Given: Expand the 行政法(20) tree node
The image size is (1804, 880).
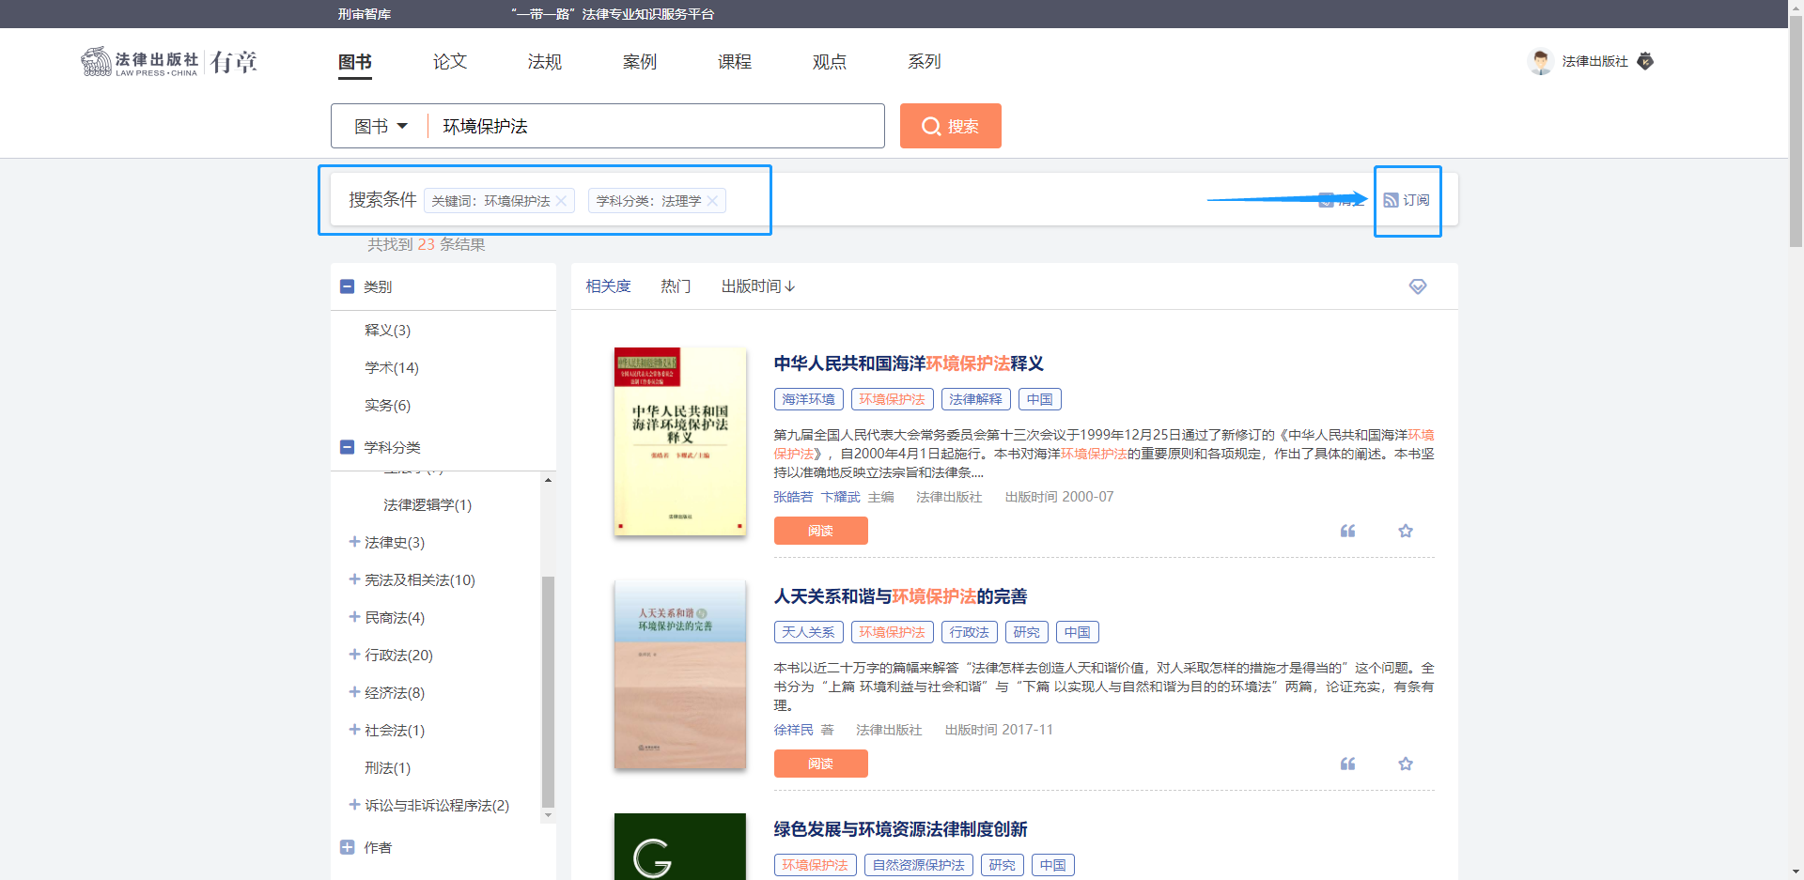Looking at the screenshot, I should pos(354,655).
